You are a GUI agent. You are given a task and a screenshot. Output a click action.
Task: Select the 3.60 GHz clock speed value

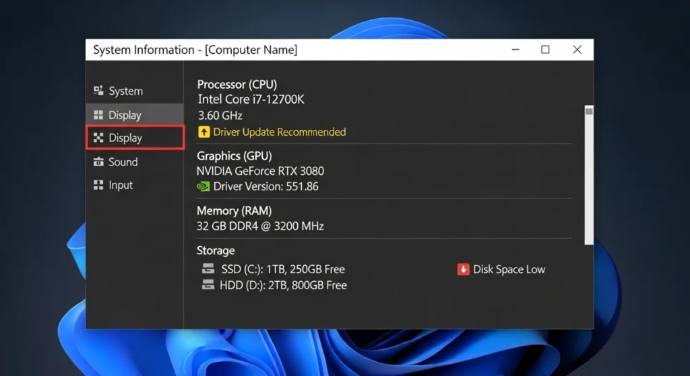coord(220,116)
